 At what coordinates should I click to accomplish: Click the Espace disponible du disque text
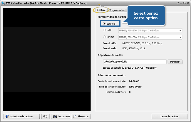point(130,68)
